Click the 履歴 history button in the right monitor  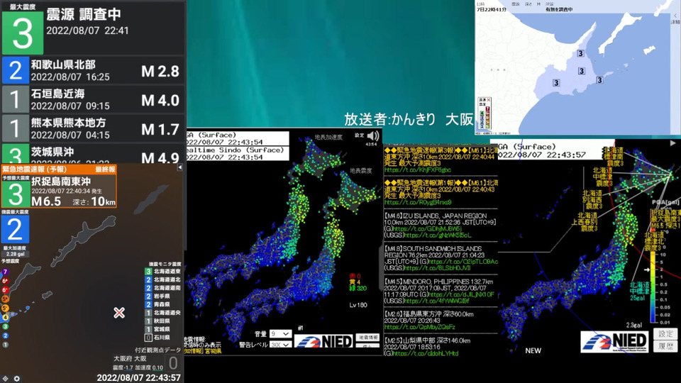point(665,347)
